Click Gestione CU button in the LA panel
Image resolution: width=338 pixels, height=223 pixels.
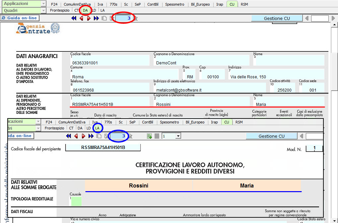point(271,136)
